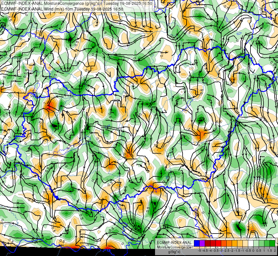The width and height of the screenshot is (278, 256).
Task: Click the pale peach swatch between -1 and -0.5
Action: (245, 243)
